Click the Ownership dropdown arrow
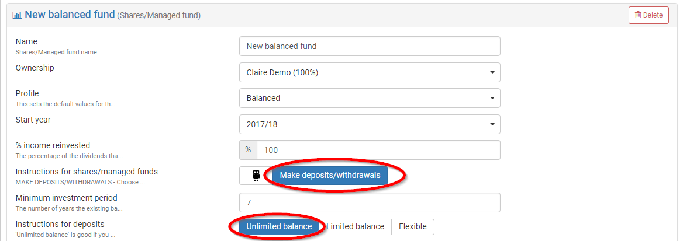 click(x=491, y=72)
